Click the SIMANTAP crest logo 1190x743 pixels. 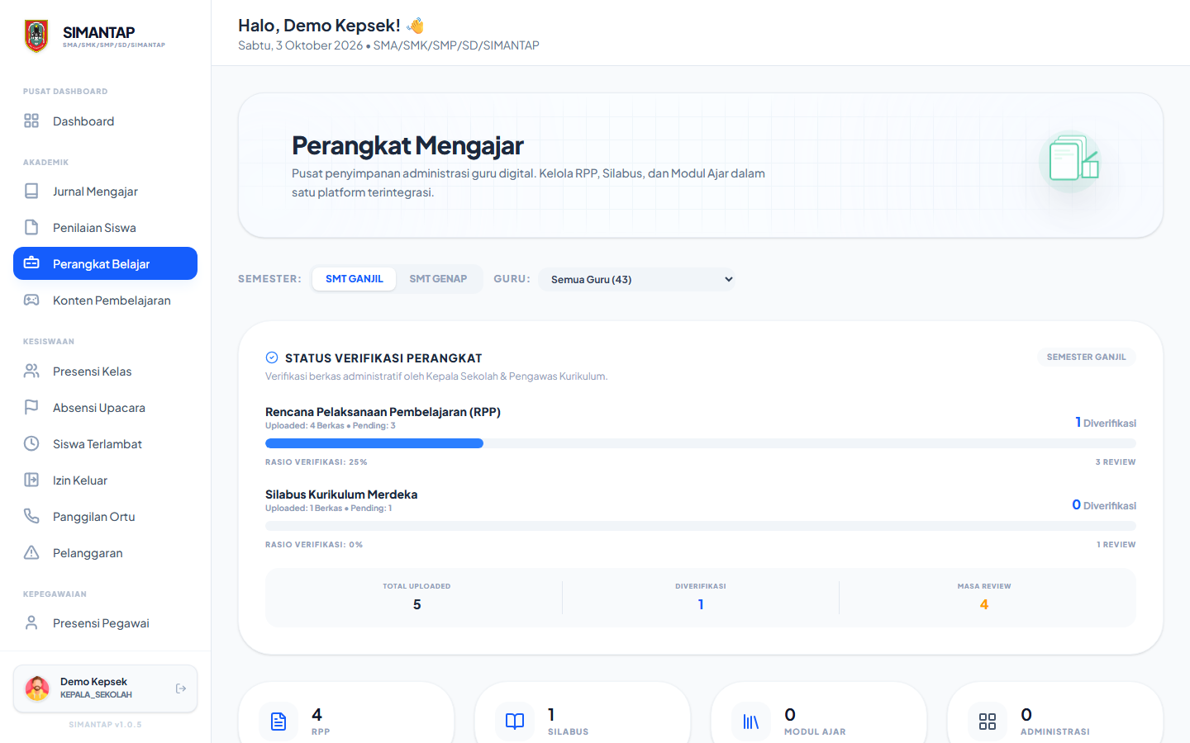point(36,36)
